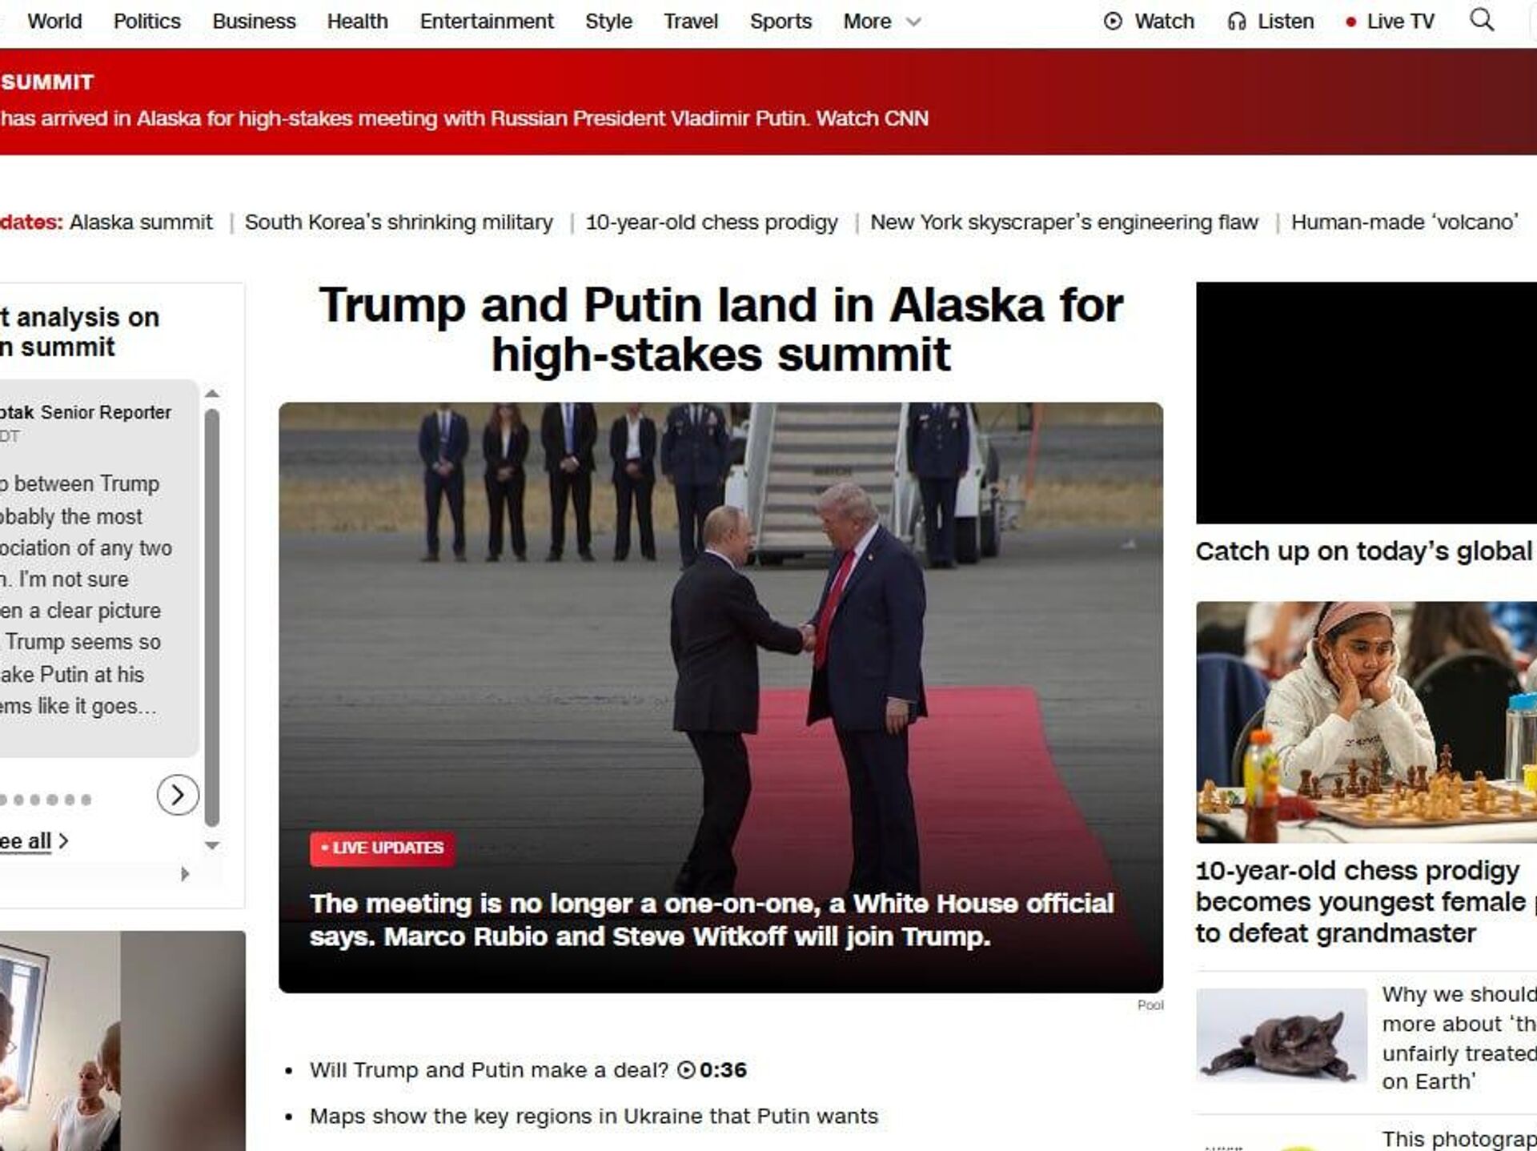The image size is (1537, 1151).
Task: Open the search magnifier icon
Action: click(1482, 20)
